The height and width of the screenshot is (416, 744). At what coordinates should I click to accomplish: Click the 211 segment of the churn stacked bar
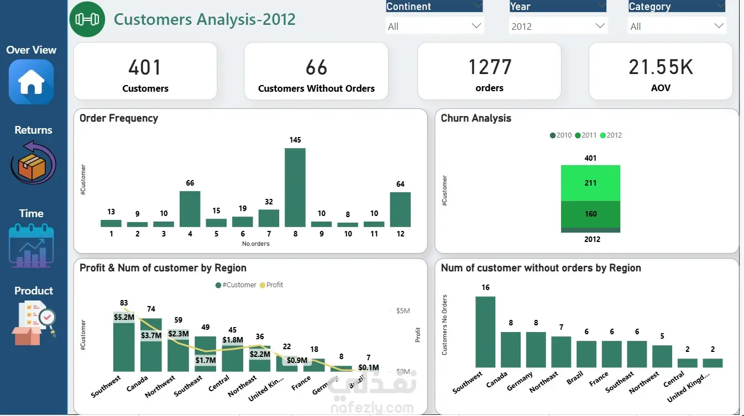click(590, 183)
